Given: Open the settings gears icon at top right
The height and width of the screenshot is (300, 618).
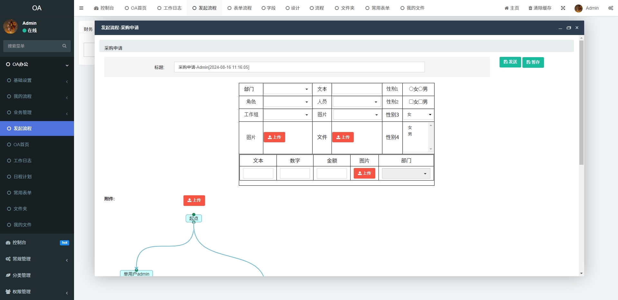Looking at the screenshot, I should (x=611, y=8).
